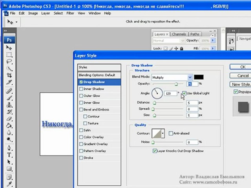The image size is (251, 188).
Task: Enable the Inner Glow checkbox
Action: pos(81,103)
